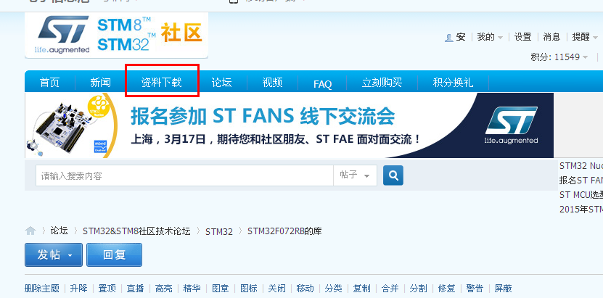Click 论坛 in the breadcrumb
The height and width of the screenshot is (298, 603).
click(60, 231)
